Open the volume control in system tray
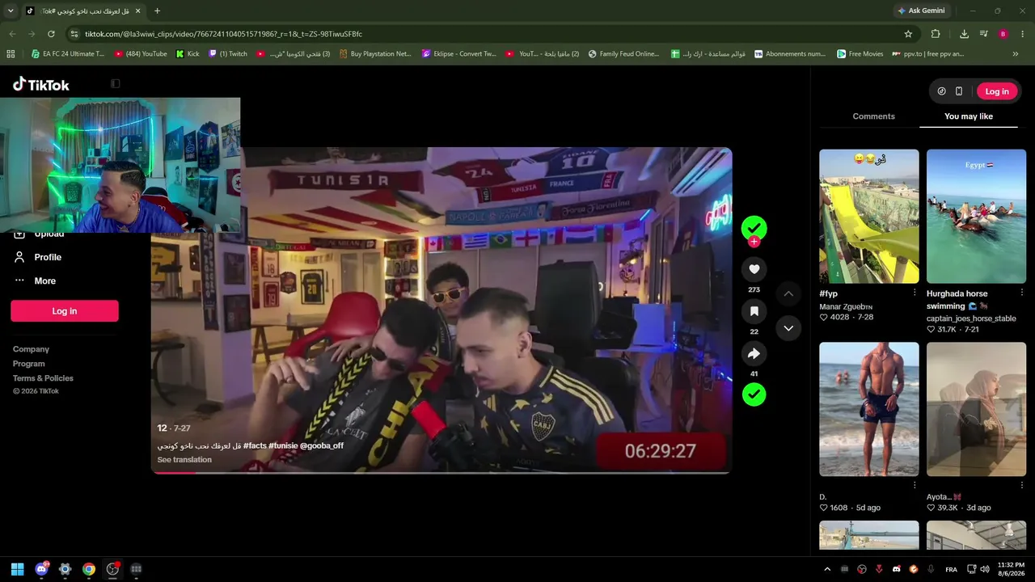 (x=985, y=569)
